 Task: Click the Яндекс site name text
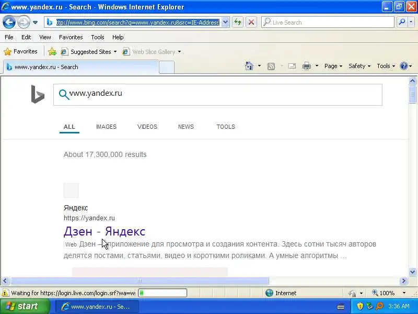click(76, 208)
